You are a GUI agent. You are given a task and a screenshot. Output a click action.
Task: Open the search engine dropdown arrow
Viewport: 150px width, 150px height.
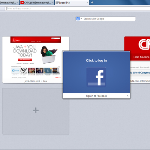(81, 19)
